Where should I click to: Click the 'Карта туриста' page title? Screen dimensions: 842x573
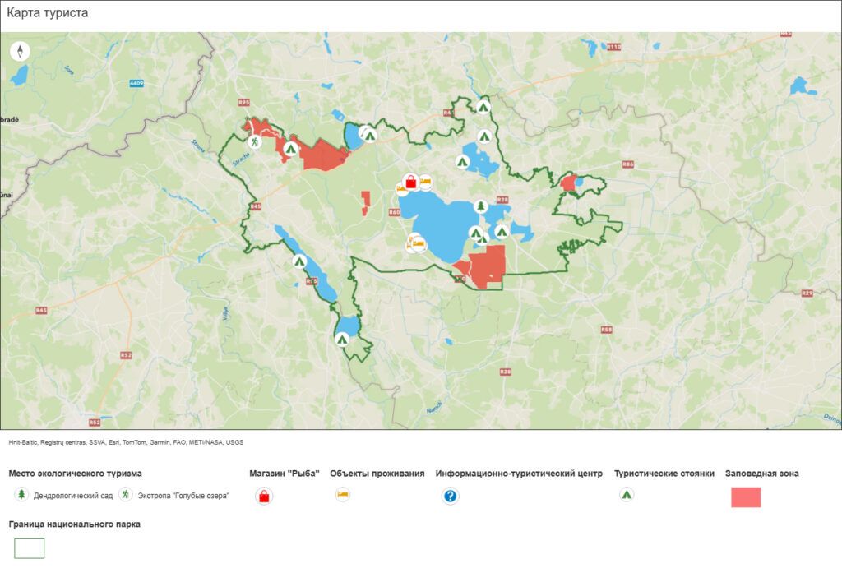click(x=48, y=13)
